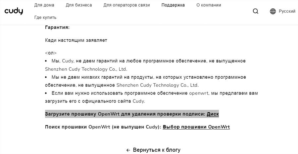Click the Гарантия: heading

(57, 27)
